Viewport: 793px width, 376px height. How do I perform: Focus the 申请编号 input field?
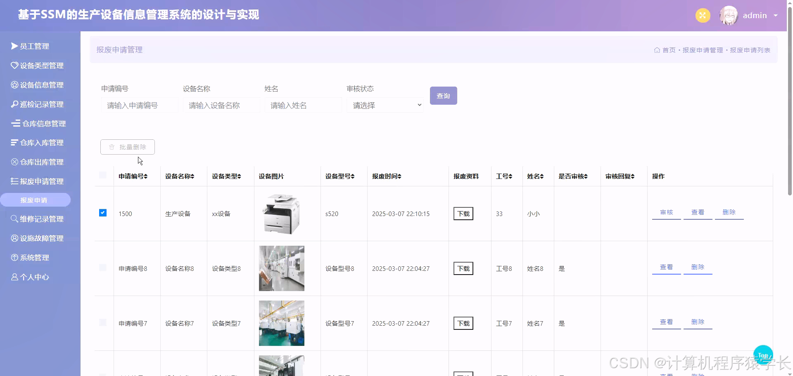pos(140,105)
